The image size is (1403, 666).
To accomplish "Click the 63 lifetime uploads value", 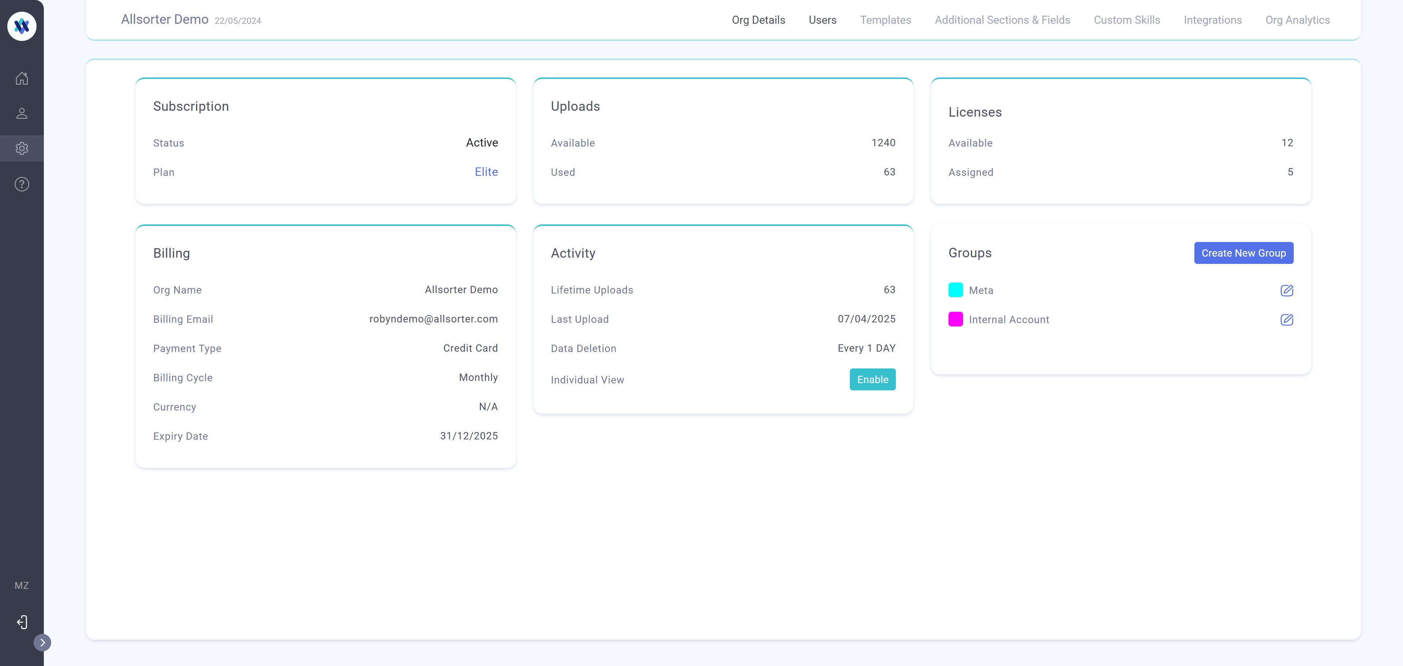I will tap(889, 290).
